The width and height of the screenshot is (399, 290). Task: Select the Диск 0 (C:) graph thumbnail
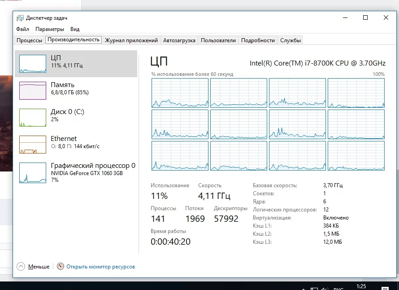point(33,118)
